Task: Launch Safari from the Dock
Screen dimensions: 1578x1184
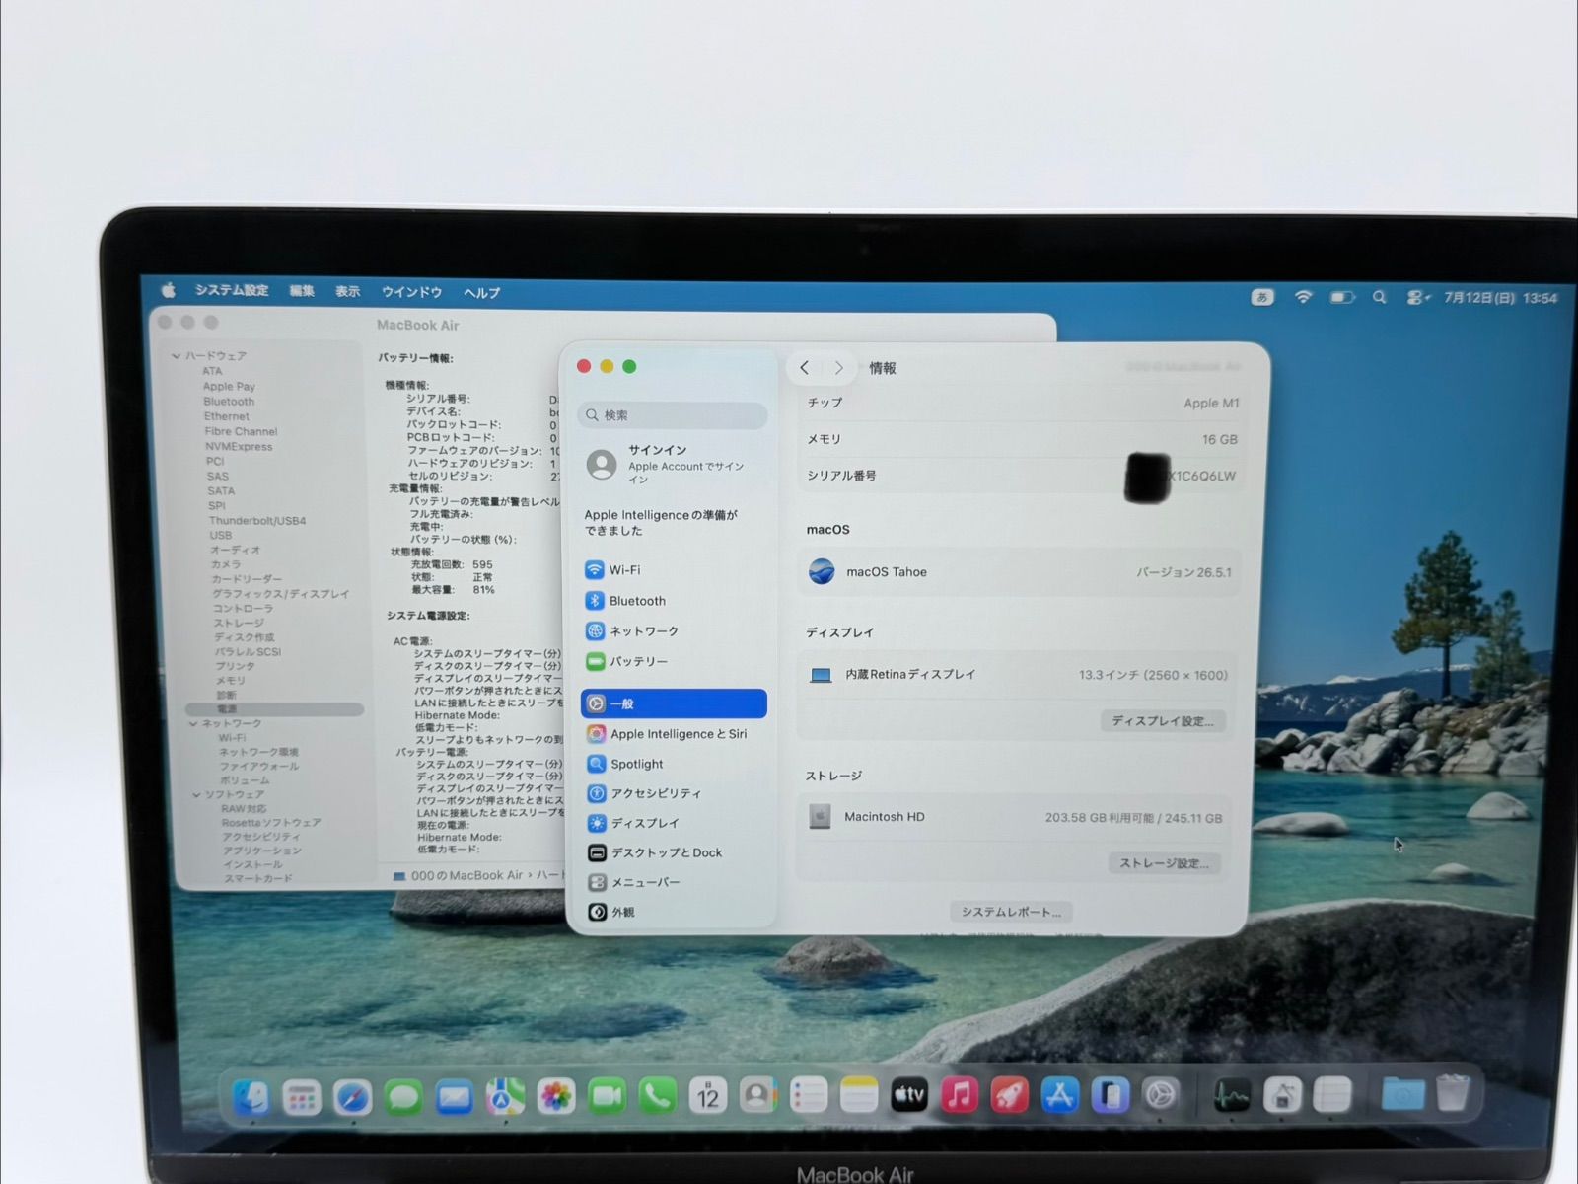Action: pos(352,1096)
